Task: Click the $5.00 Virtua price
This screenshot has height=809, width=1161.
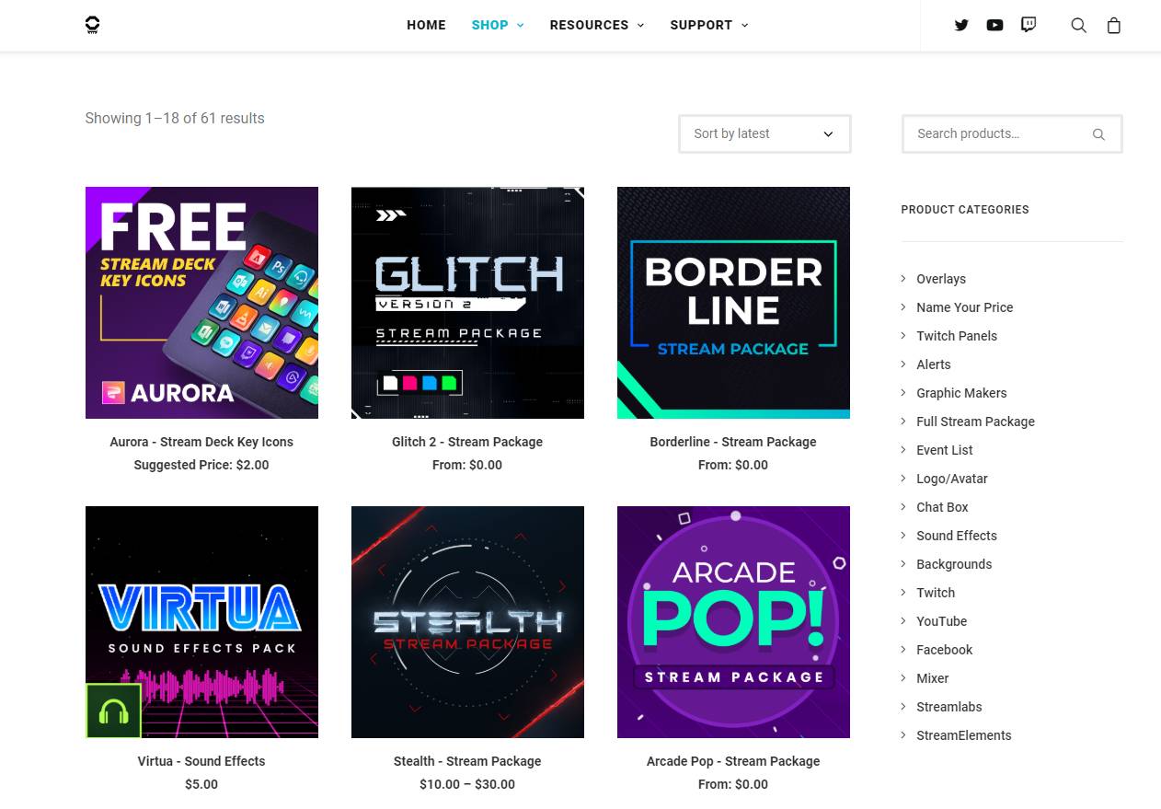Action: pyautogui.click(x=201, y=784)
